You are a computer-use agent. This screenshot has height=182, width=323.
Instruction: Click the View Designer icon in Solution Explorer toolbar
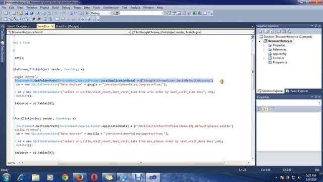(284, 31)
